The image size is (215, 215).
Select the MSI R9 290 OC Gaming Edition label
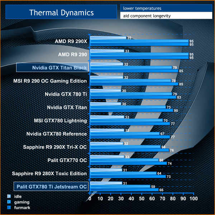click(50, 81)
